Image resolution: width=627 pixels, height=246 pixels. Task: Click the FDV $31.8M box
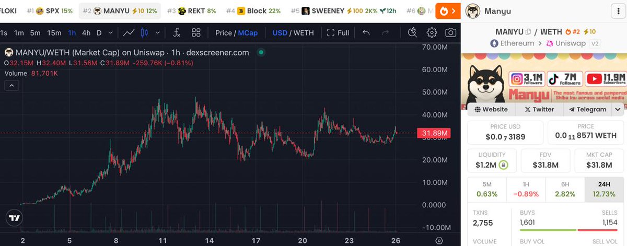click(545, 161)
